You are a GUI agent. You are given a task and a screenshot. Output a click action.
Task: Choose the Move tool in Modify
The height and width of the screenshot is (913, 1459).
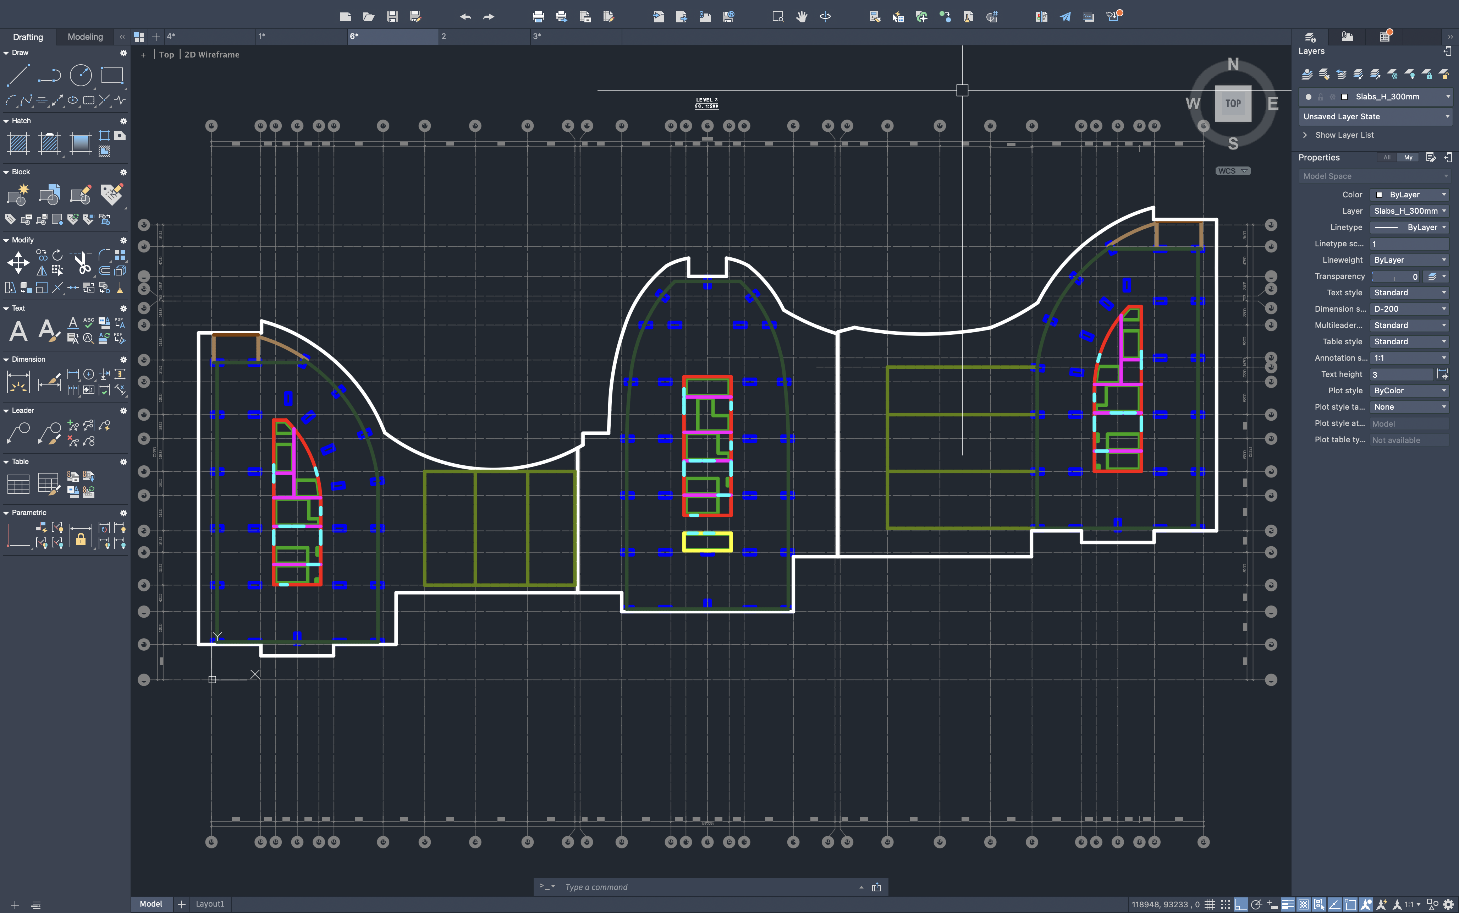pyautogui.click(x=18, y=263)
